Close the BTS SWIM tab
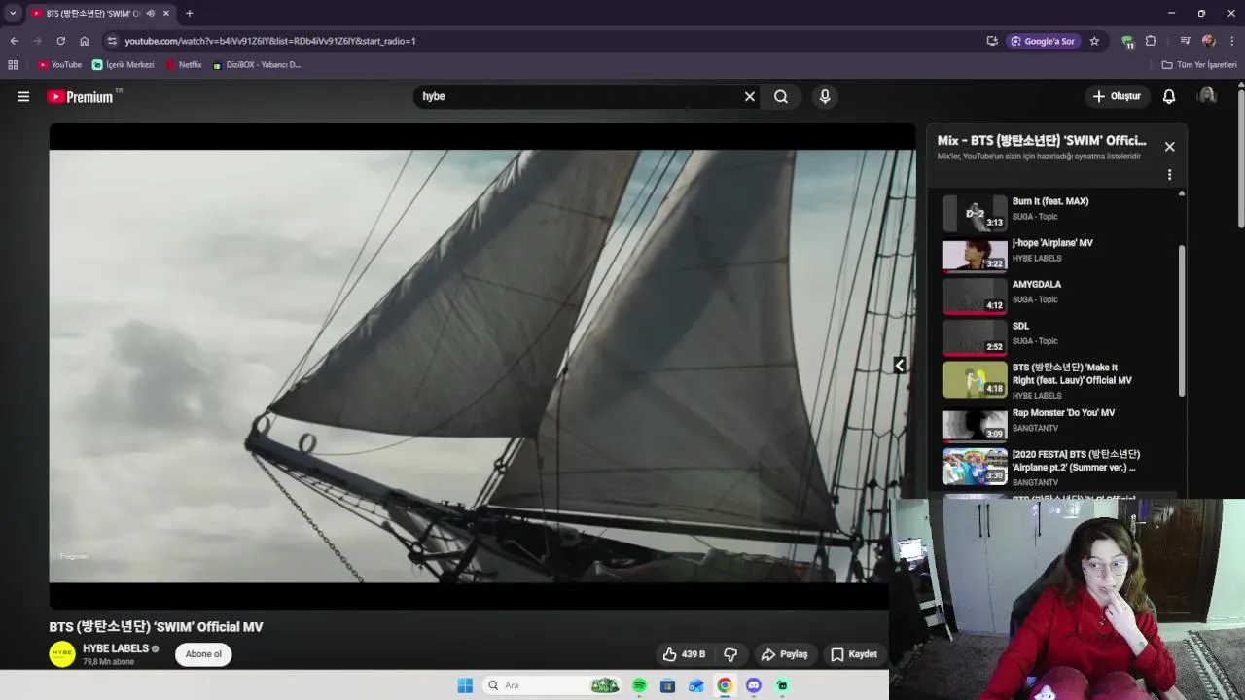 pyautogui.click(x=166, y=14)
